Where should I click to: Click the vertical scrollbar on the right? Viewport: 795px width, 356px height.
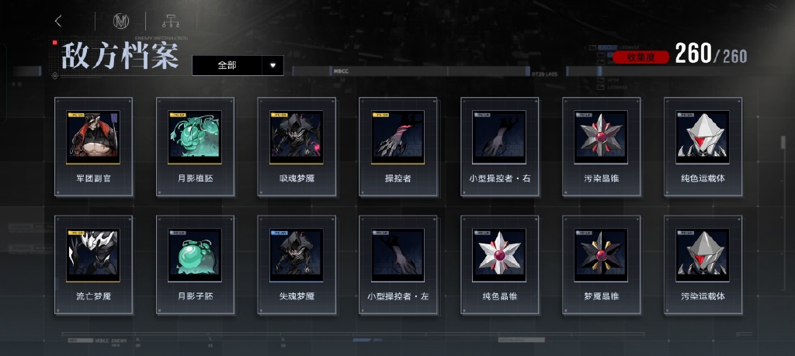783,142
